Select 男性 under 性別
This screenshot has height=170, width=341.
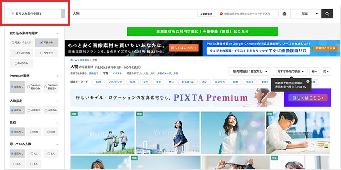click(34, 132)
